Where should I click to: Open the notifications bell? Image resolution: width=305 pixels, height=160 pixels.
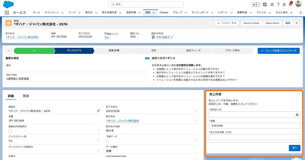pyautogui.click(x=290, y=4)
